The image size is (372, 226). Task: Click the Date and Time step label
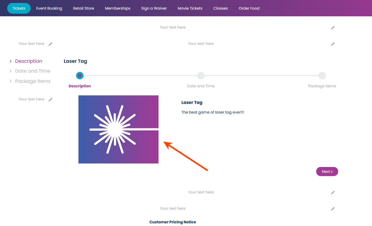(201, 86)
